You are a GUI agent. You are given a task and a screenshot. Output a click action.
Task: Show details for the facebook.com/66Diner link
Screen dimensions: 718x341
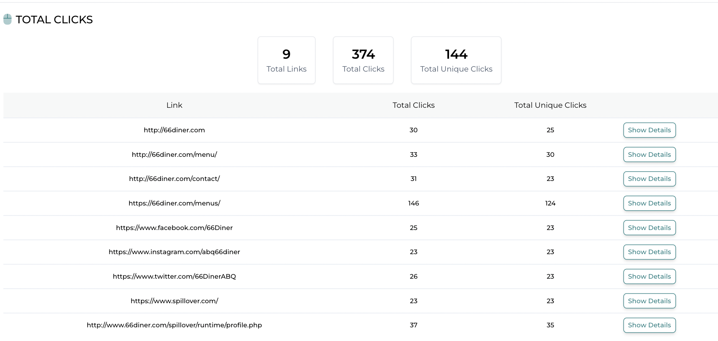[x=649, y=228]
